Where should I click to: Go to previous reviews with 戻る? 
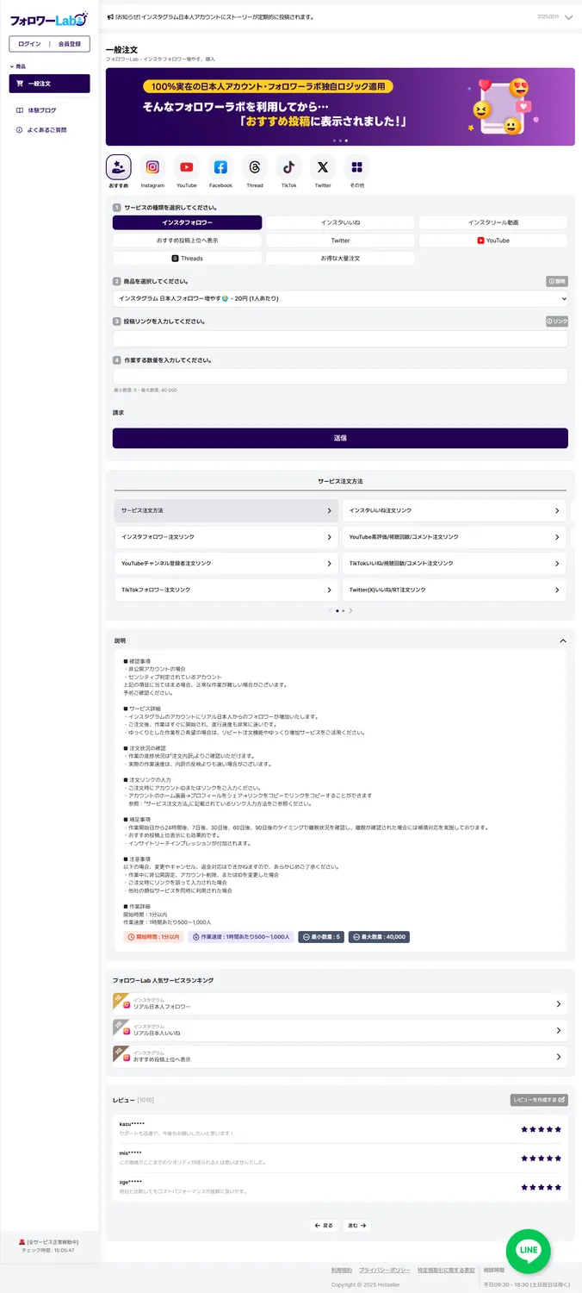click(x=324, y=1225)
